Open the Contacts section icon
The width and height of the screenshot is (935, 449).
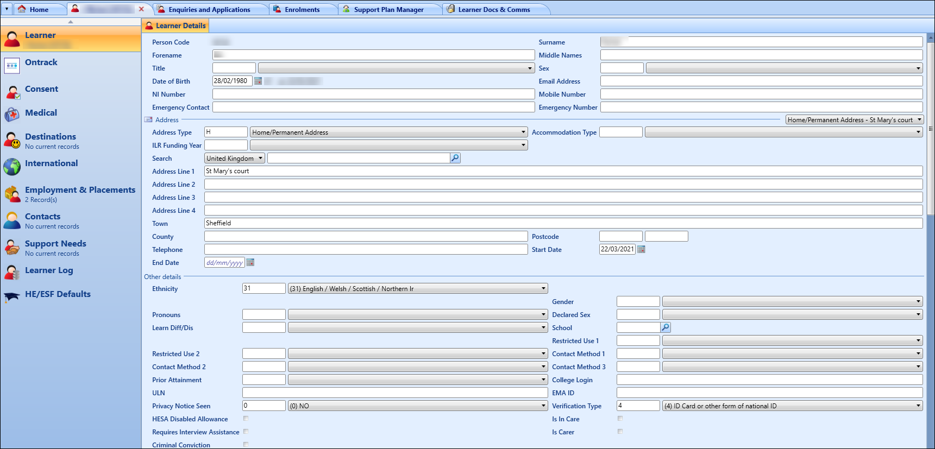pyautogui.click(x=12, y=220)
